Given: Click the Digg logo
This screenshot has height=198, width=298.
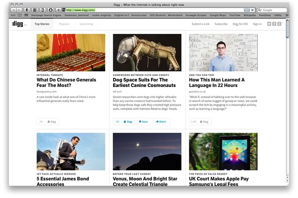Looking at the screenshot, I should pos(17,24).
